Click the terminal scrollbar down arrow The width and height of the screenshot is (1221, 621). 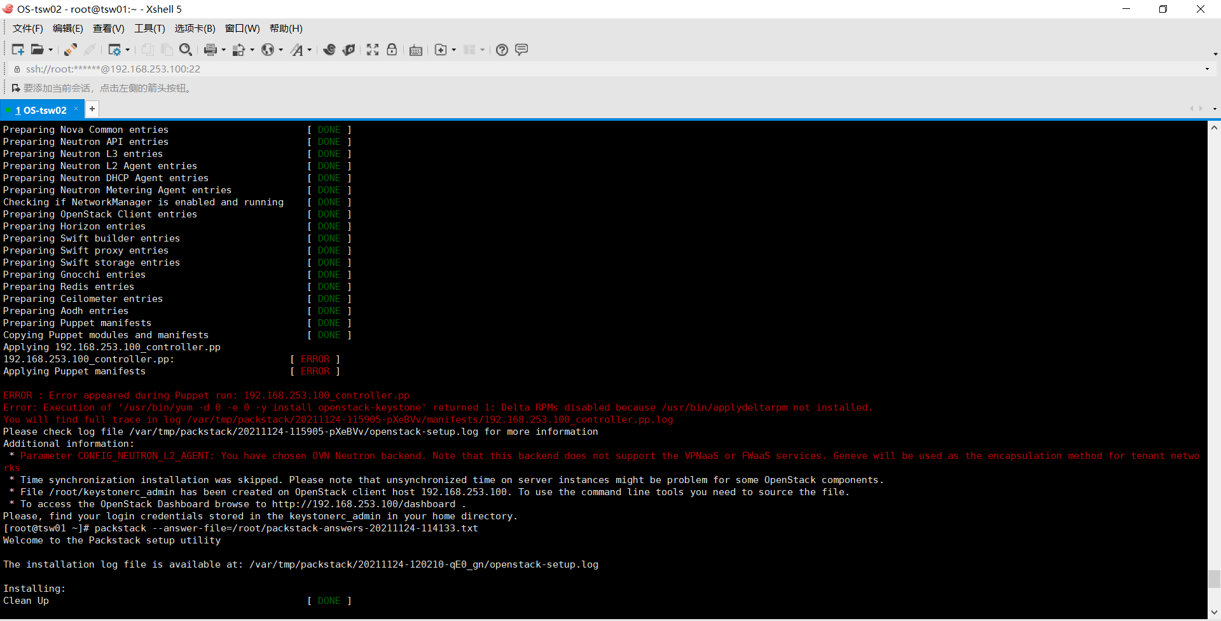pos(1214,612)
